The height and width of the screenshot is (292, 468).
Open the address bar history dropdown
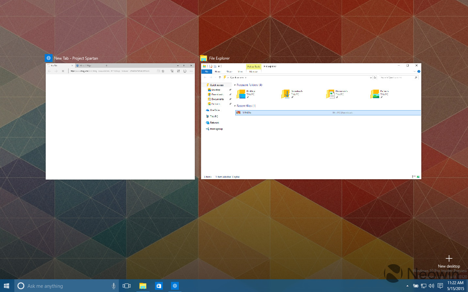pos(371,78)
